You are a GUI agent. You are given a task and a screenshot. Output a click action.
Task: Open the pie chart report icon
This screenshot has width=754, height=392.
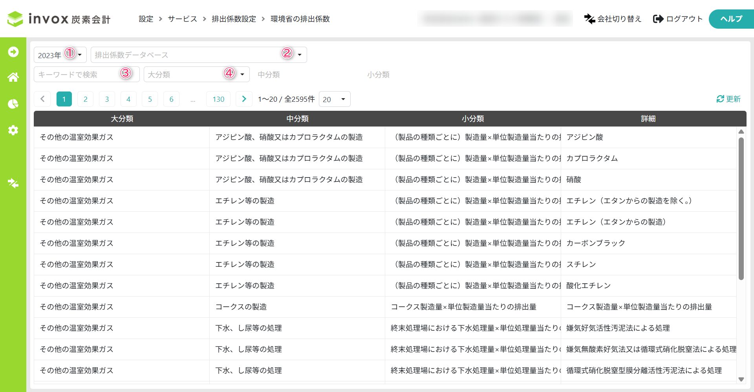(x=13, y=104)
